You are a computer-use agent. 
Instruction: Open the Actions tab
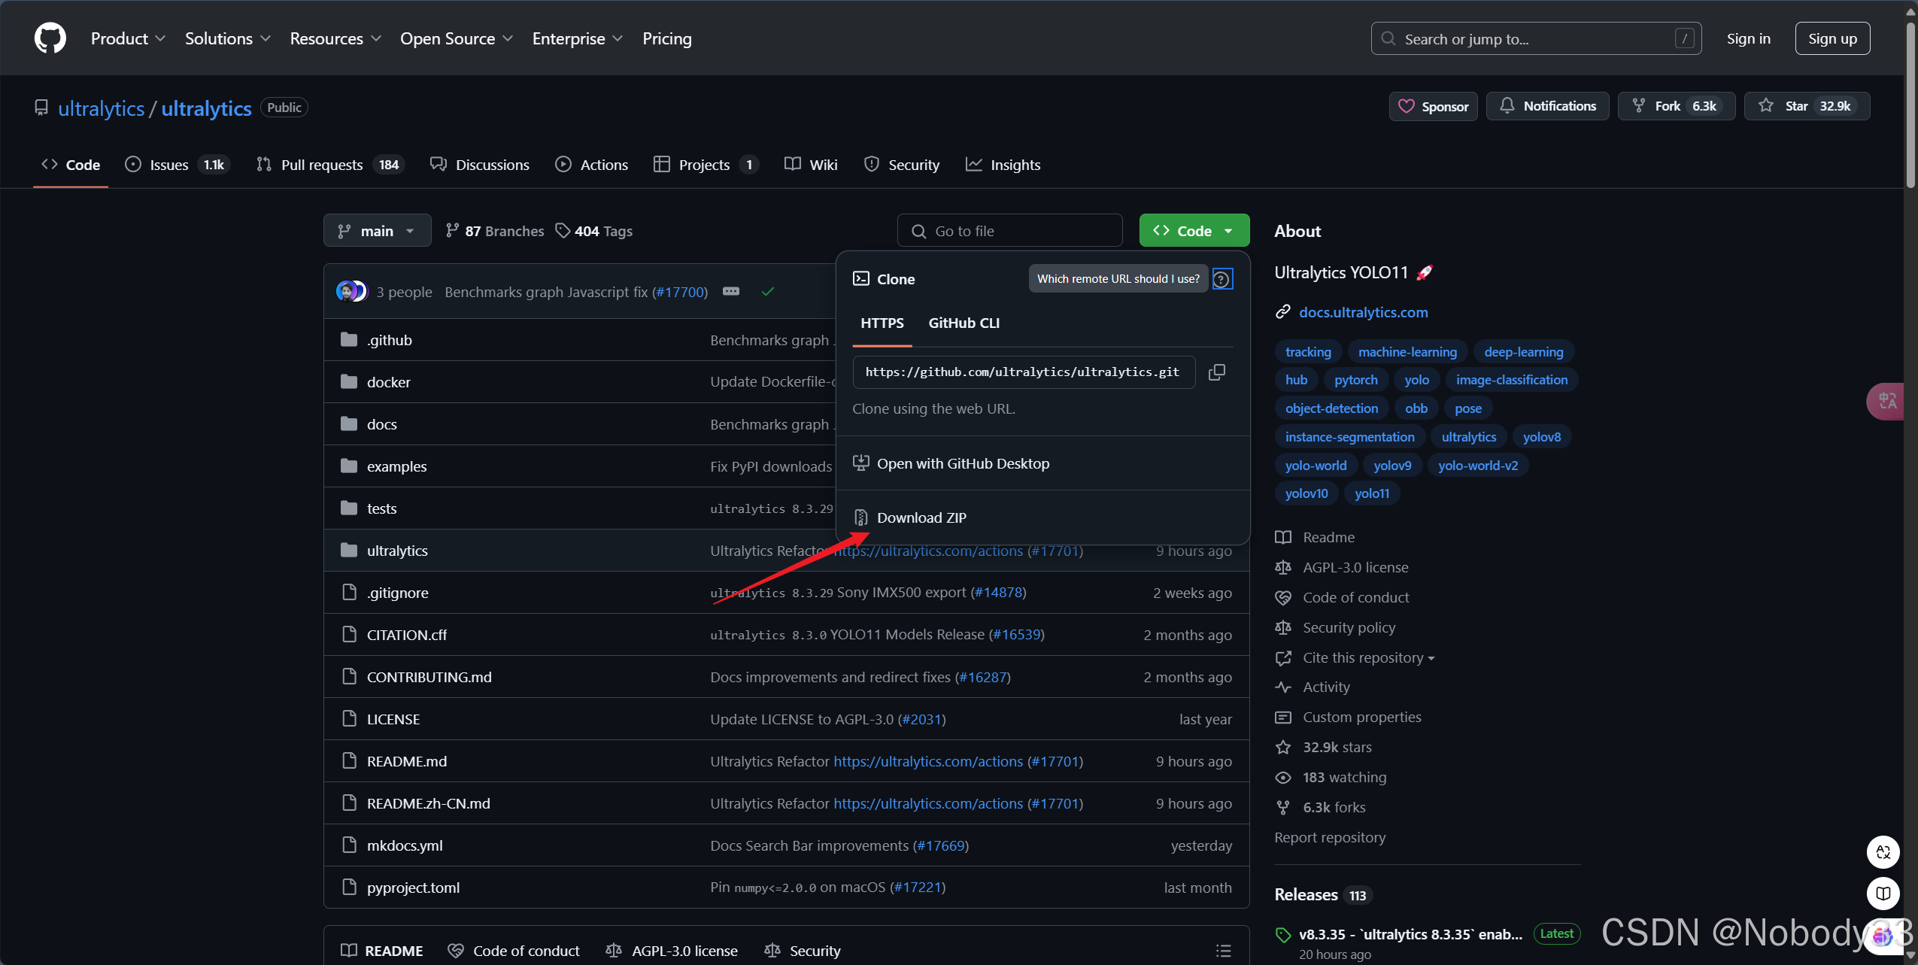591,165
